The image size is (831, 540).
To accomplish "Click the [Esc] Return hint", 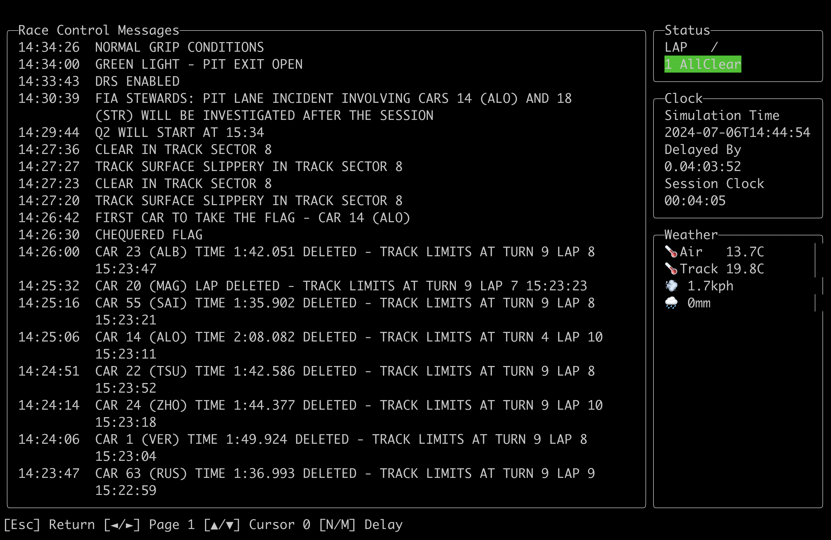I will click(49, 525).
